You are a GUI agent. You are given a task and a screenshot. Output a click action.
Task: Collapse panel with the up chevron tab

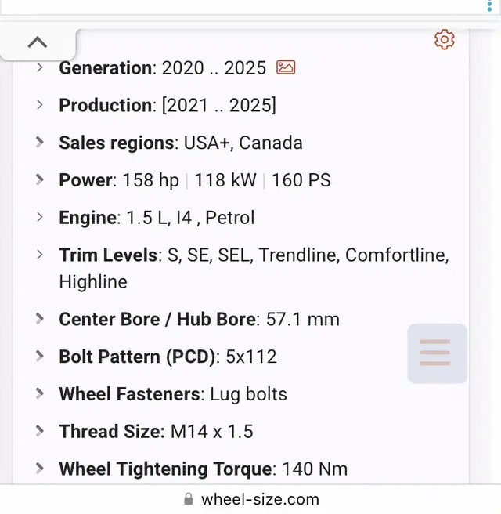point(38,42)
